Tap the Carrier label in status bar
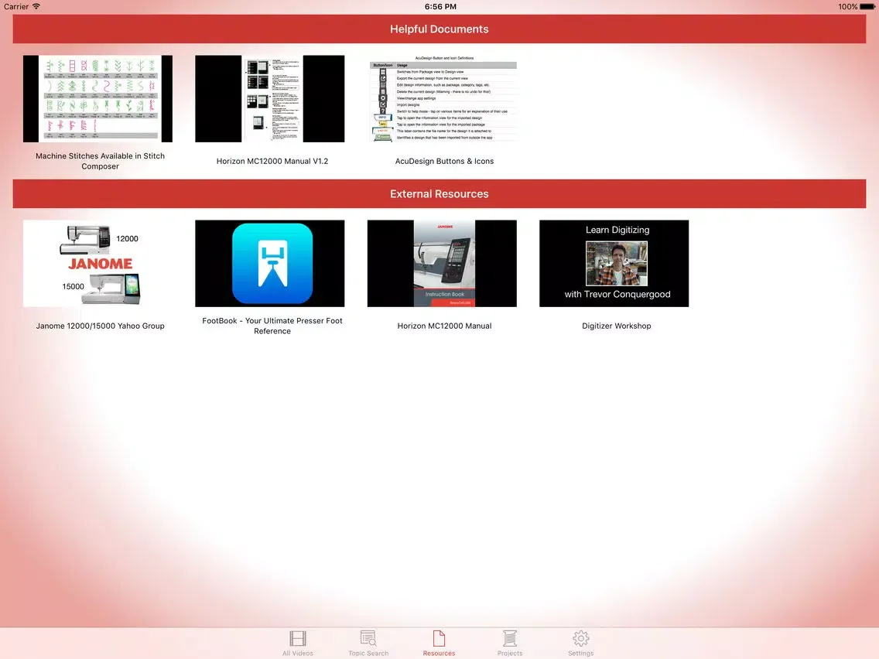The width and height of the screenshot is (879, 659). point(16,7)
